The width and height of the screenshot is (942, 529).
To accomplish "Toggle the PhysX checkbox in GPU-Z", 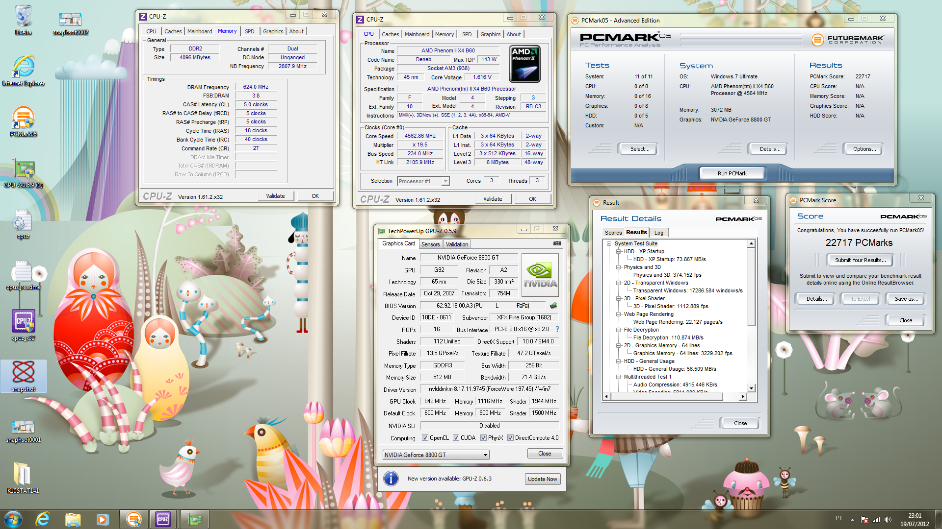I will (x=483, y=438).
